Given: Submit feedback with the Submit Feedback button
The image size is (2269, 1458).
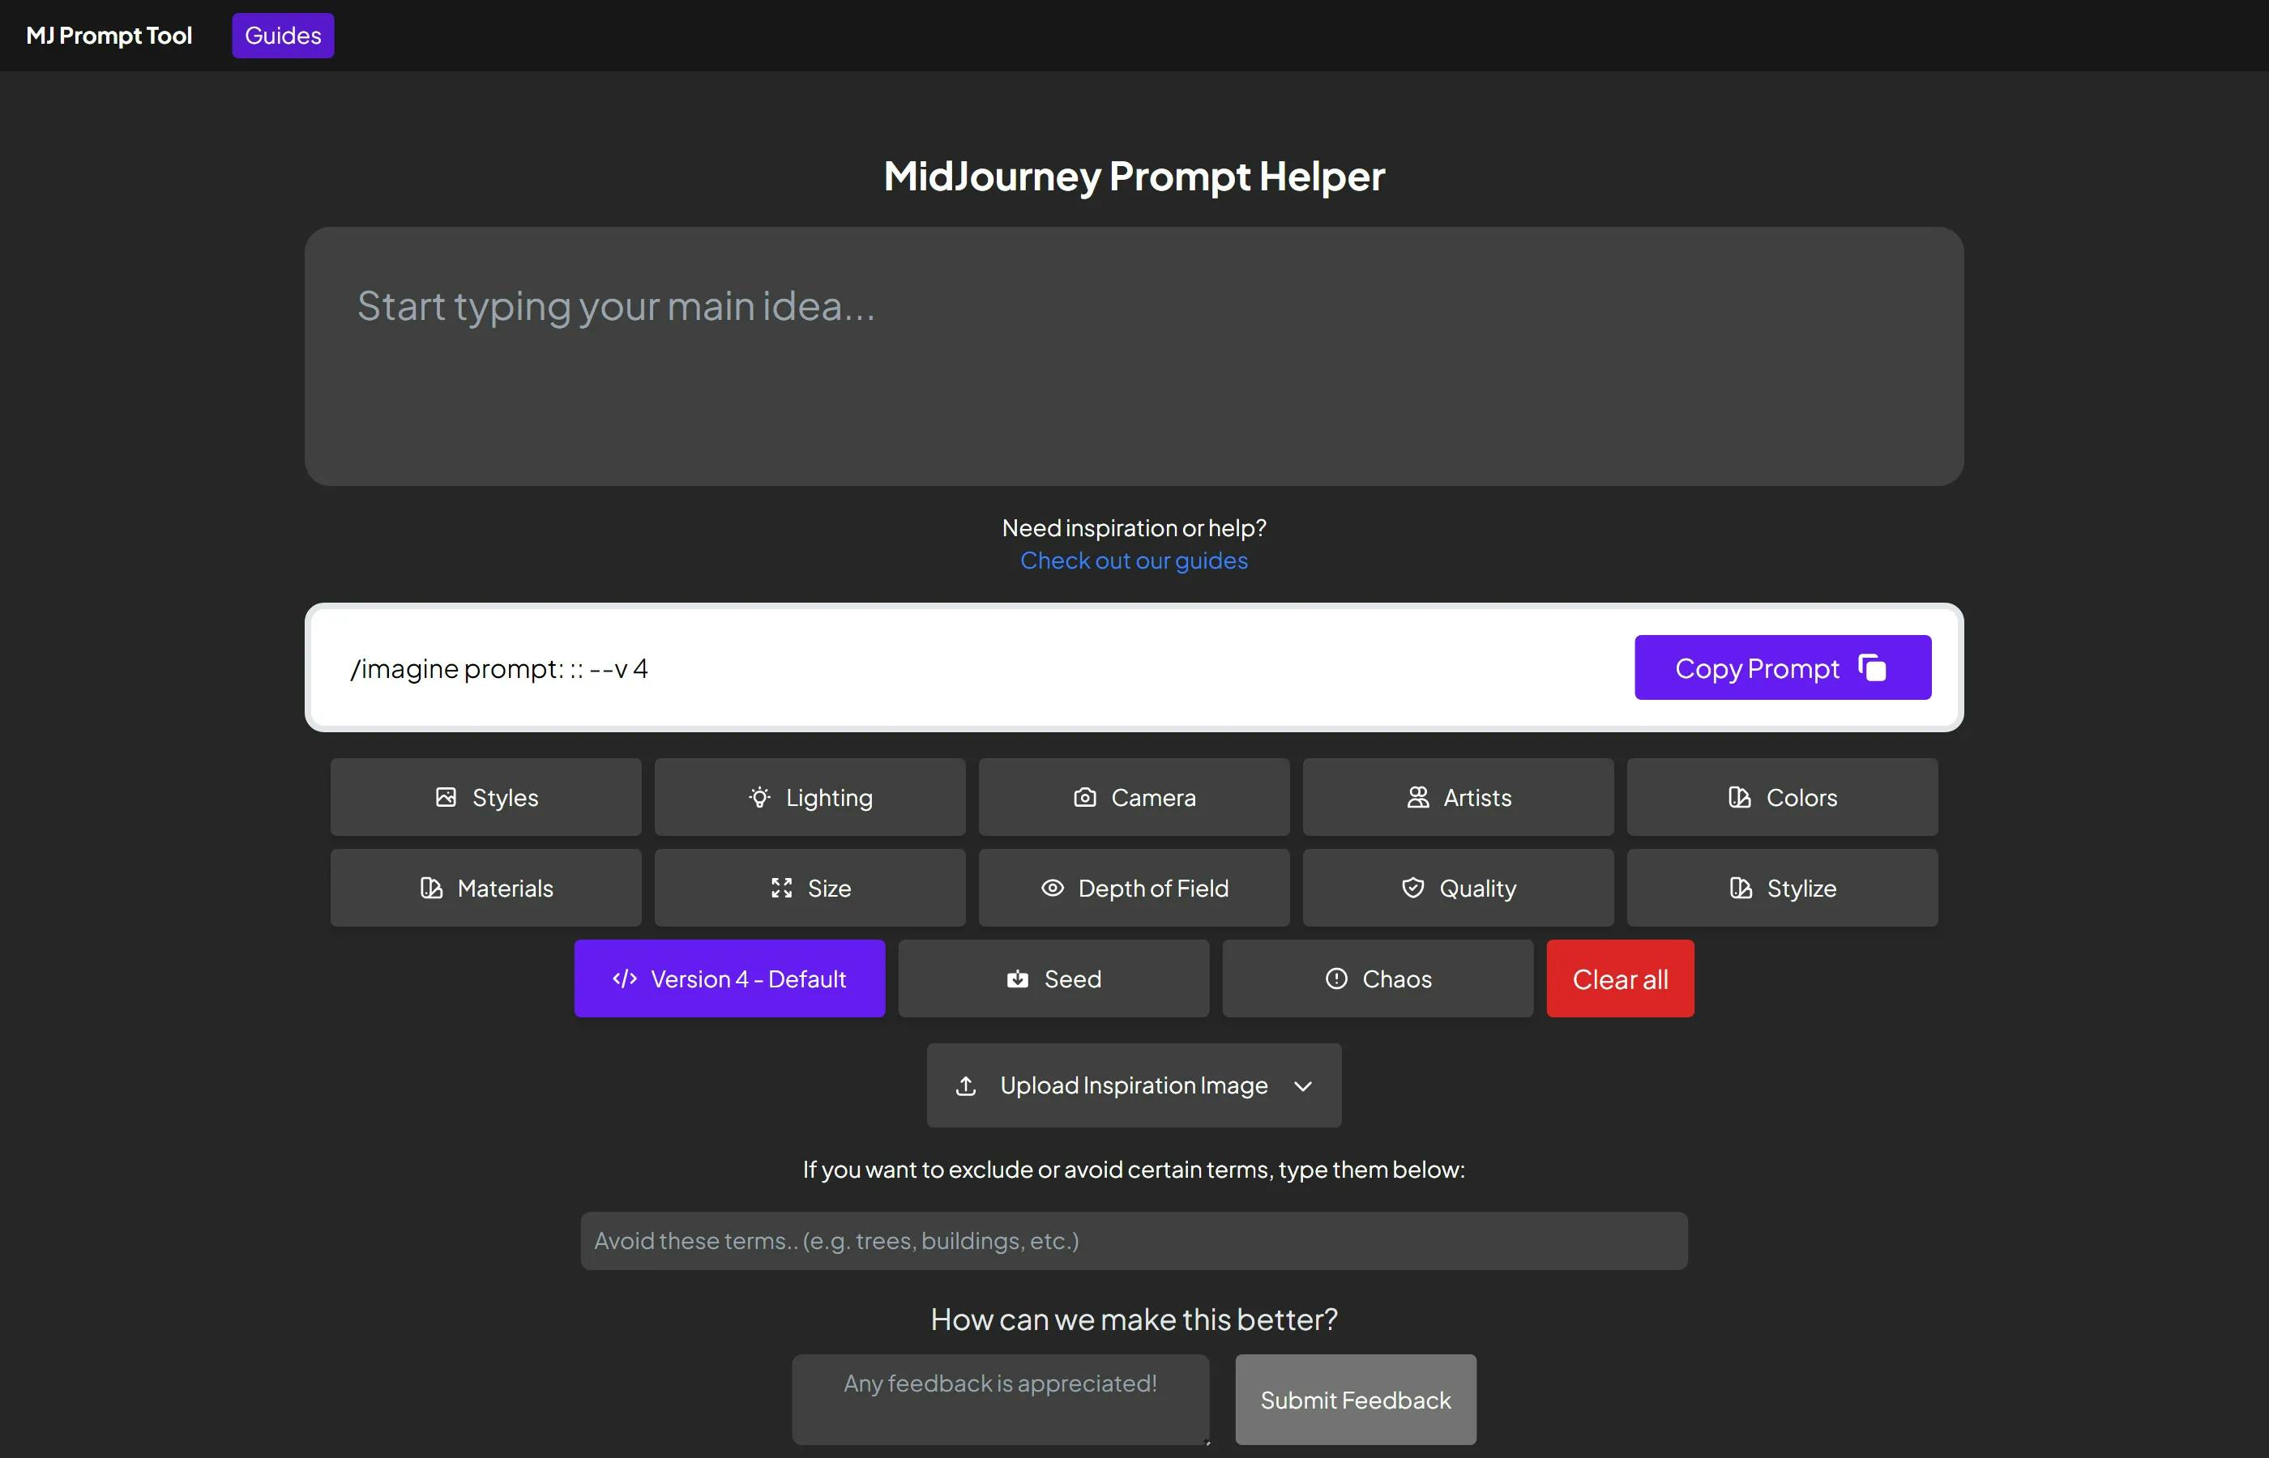Looking at the screenshot, I should [x=1355, y=1400].
